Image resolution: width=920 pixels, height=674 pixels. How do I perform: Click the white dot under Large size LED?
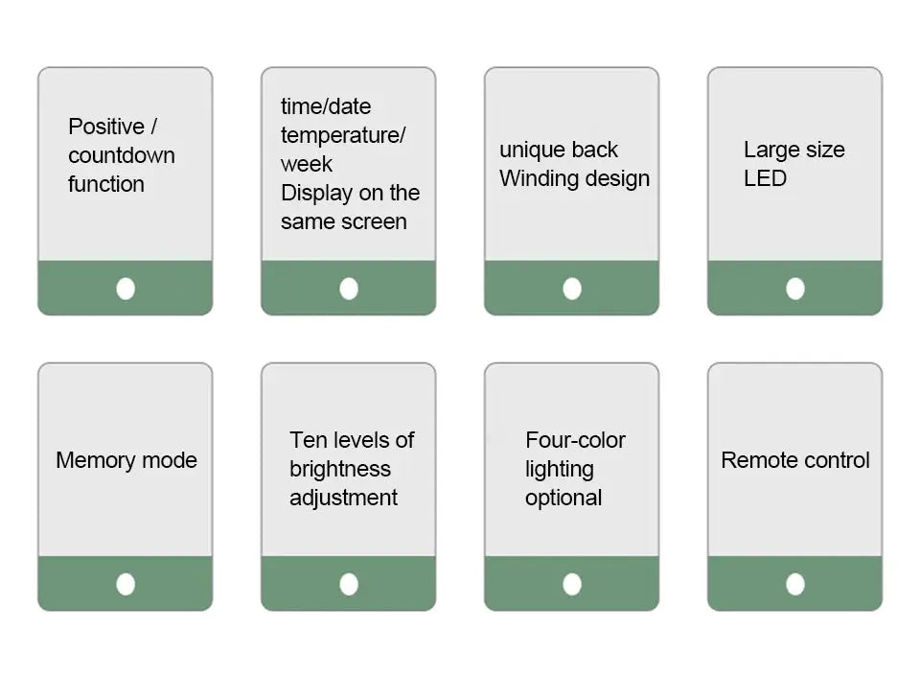pos(795,289)
